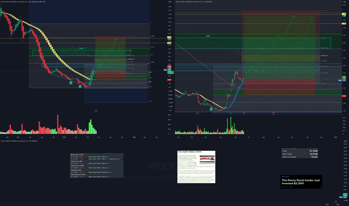Screen dimensions: 349x206
Task: Click the green event marker below 1D chart
Action: pyautogui.click(x=231, y=113)
